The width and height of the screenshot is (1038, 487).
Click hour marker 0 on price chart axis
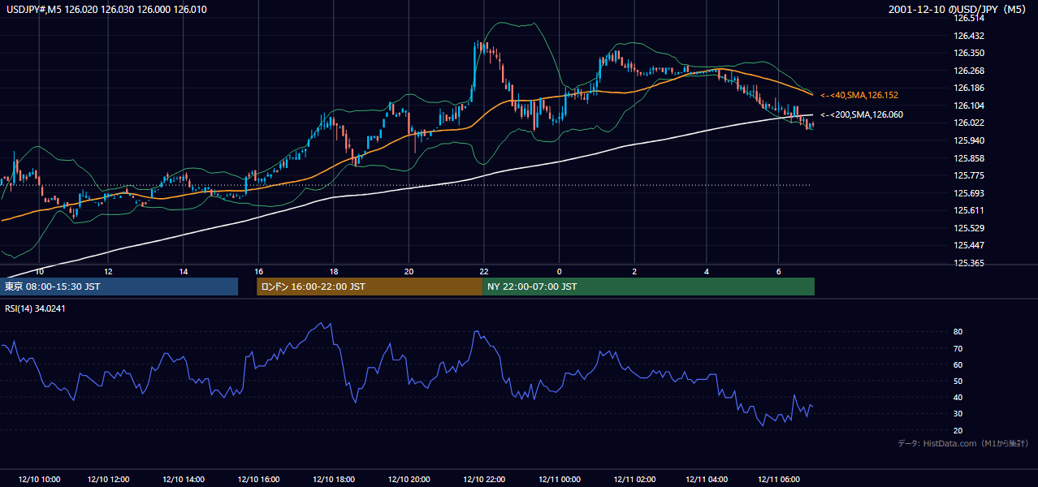559,271
